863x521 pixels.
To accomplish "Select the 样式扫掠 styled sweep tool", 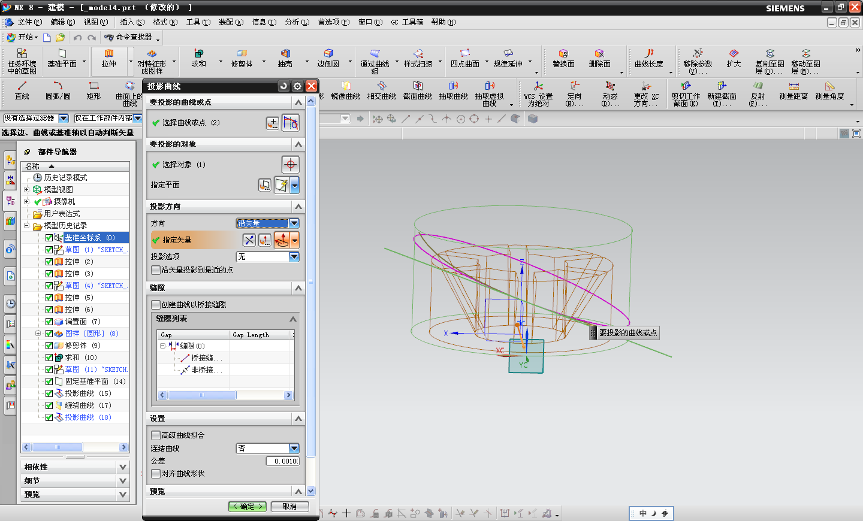I will [x=418, y=59].
